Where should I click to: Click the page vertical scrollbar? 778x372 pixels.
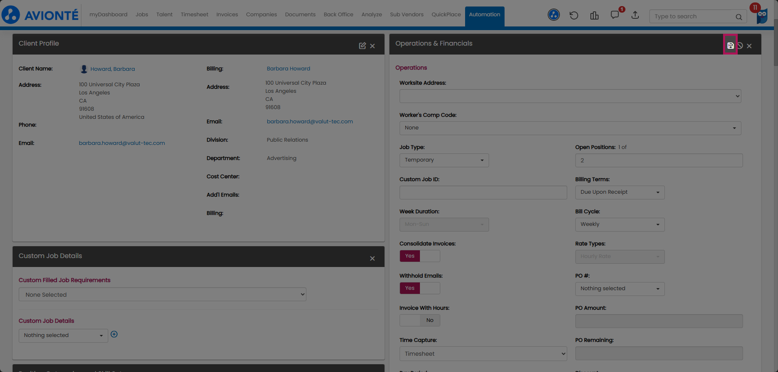[775, 43]
